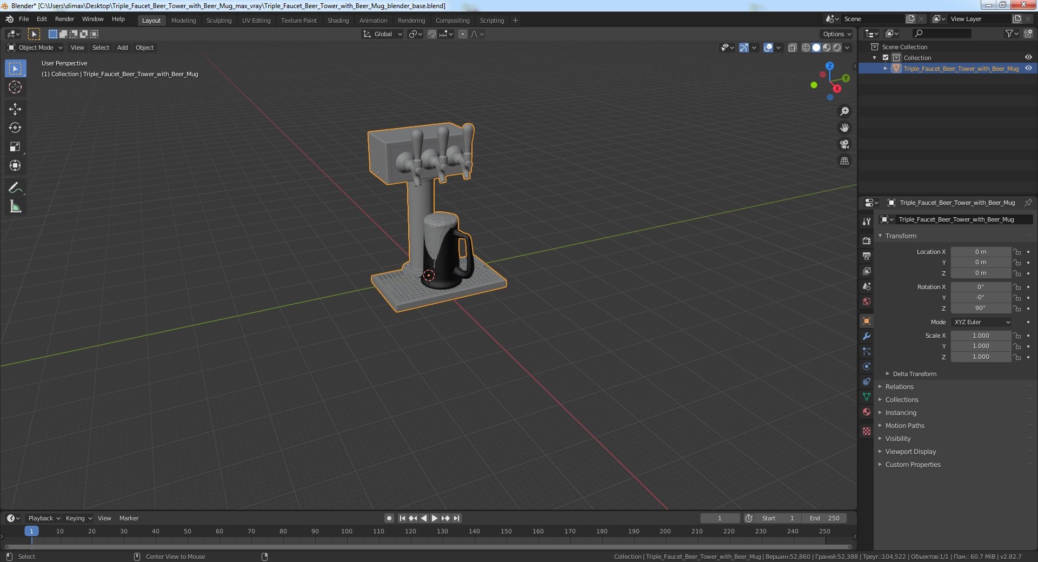Viewport: 1038px width, 562px height.
Task: Select the Scale tool in the toolbar
Action: [15, 147]
